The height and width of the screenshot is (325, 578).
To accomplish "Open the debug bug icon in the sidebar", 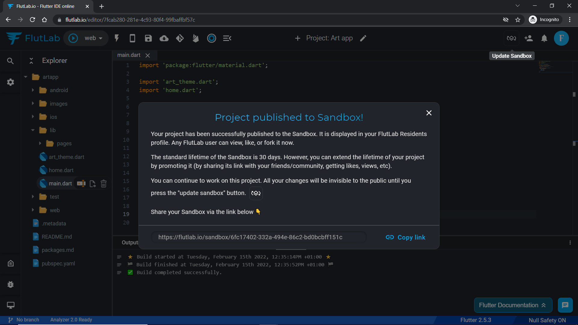I will click(x=11, y=284).
